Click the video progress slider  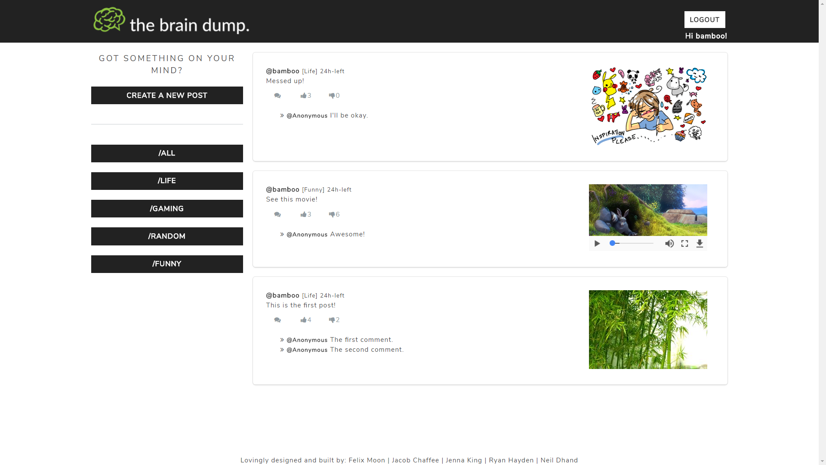632,244
